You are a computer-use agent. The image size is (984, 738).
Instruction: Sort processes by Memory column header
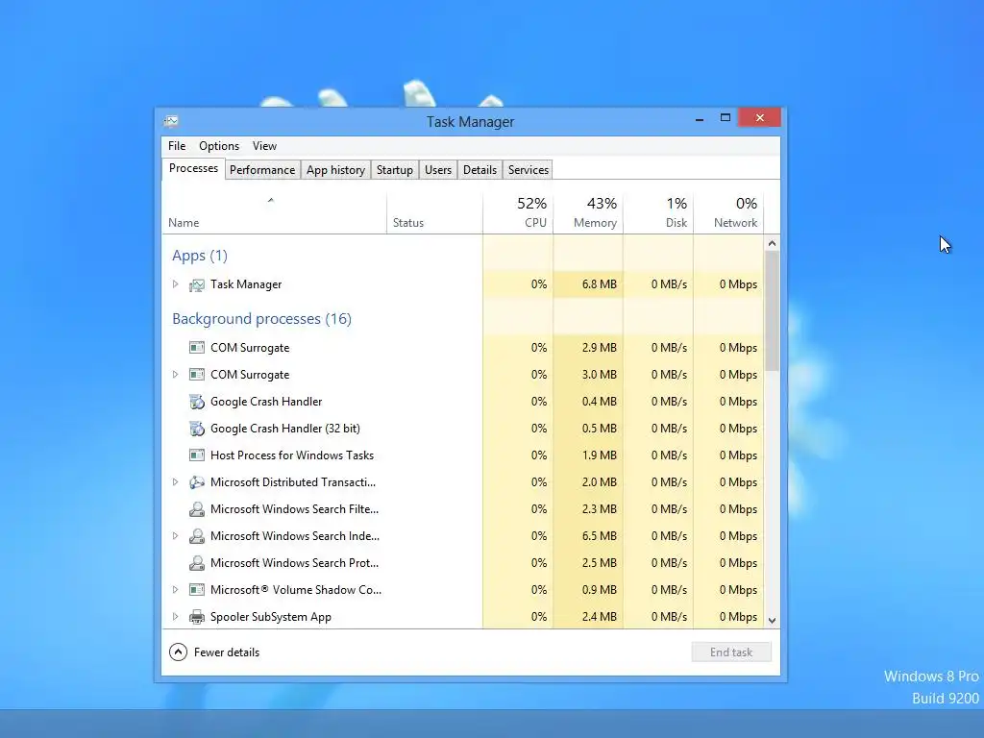point(588,212)
